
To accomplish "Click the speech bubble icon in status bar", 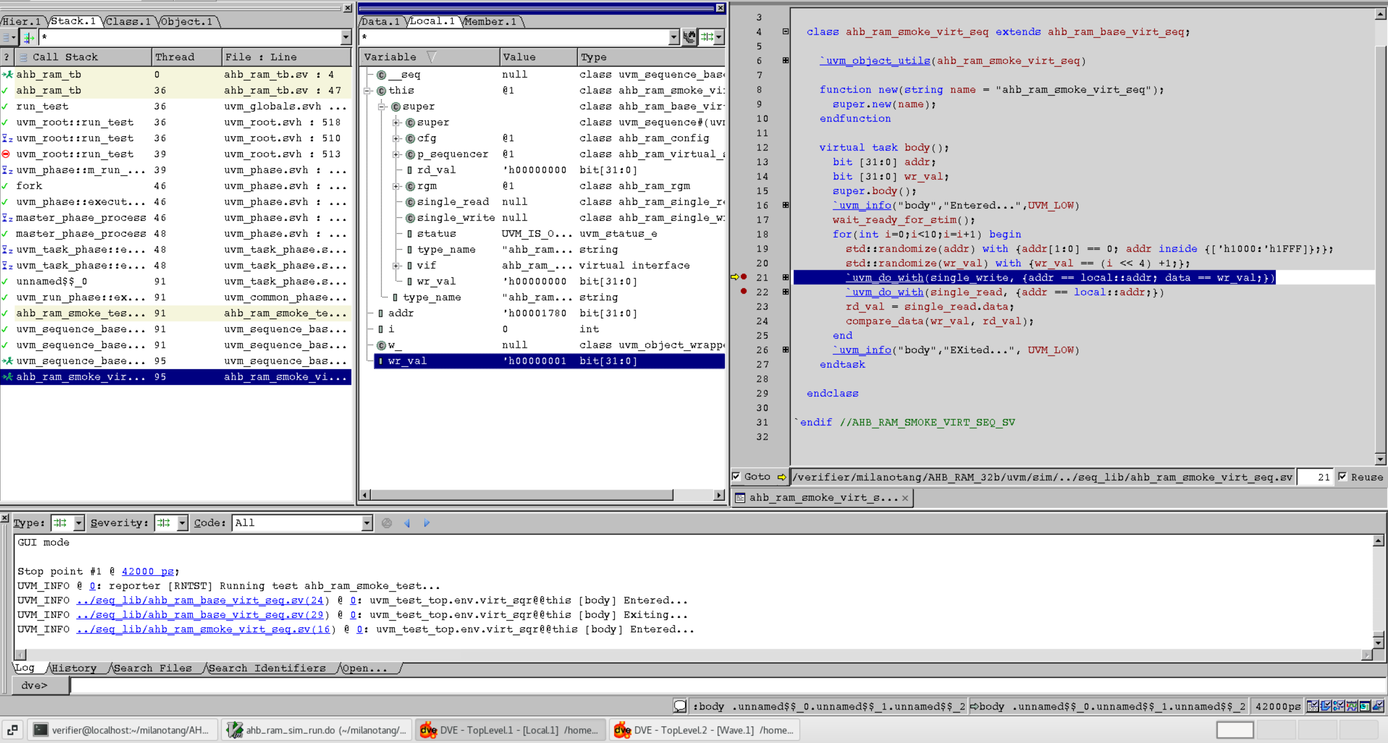I will point(680,706).
